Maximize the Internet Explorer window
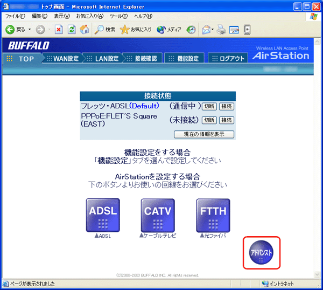 [x=307, y=7]
